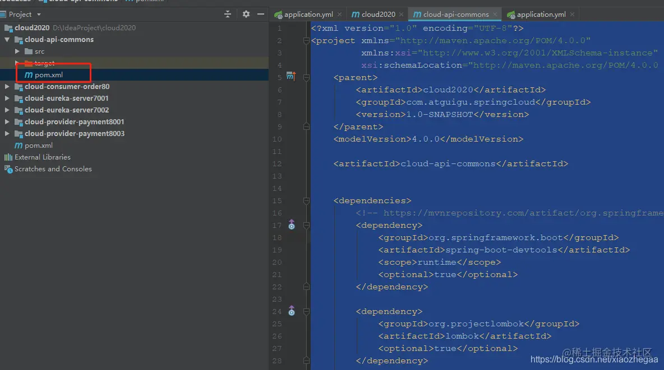This screenshot has height=370, width=664.
Task: Select the root pom.xml file
Action: (x=39, y=146)
